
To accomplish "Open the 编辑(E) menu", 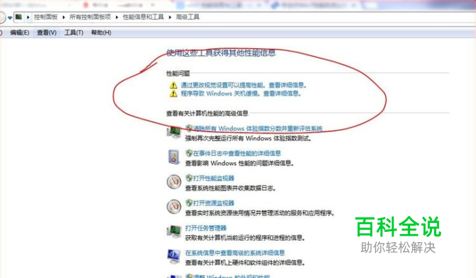I will (x=19, y=32).
